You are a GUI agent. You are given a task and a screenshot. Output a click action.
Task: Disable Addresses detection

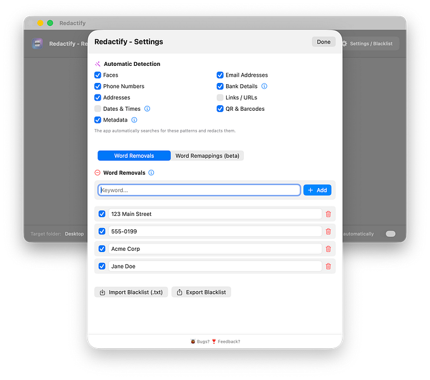tap(98, 98)
